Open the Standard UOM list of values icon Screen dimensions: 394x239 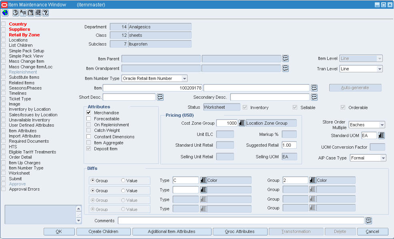tap(381, 135)
